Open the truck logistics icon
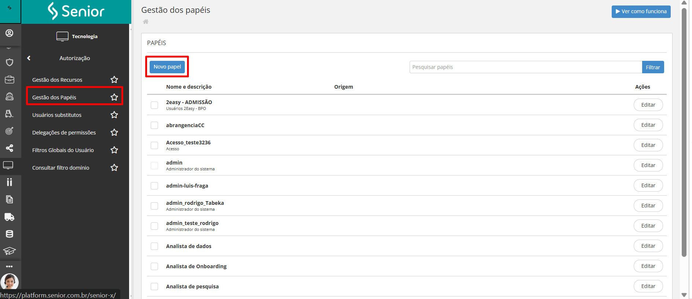The width and height of the screenshot is (692, 299). click(x=10, y=217)
